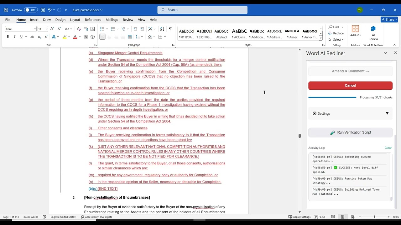Open spelling and grammar check status icon
The image size is (401, 225).
[44, 217]
